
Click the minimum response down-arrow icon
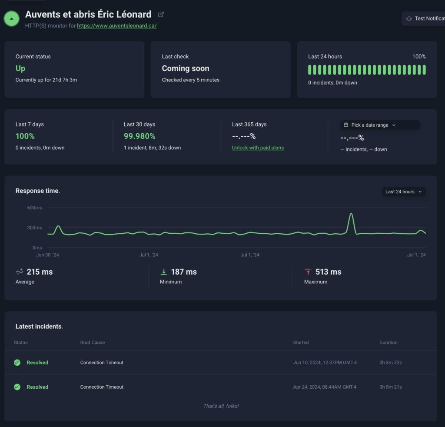click(x=164, y=272)
